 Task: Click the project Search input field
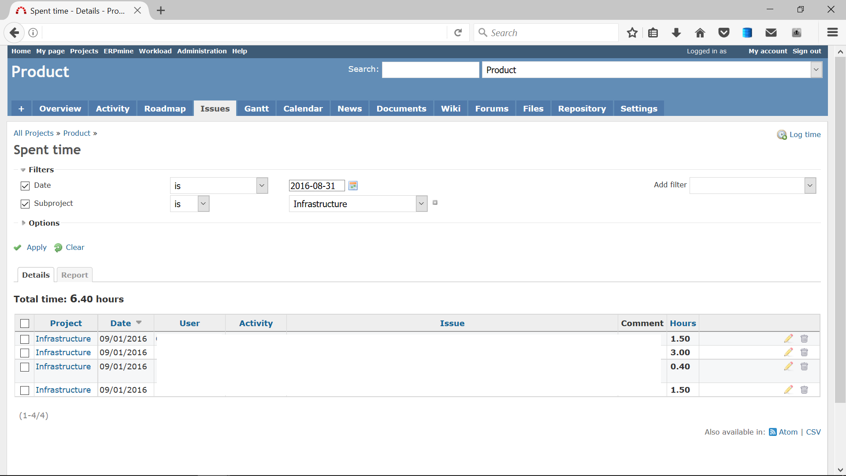(x=430, y=70)
